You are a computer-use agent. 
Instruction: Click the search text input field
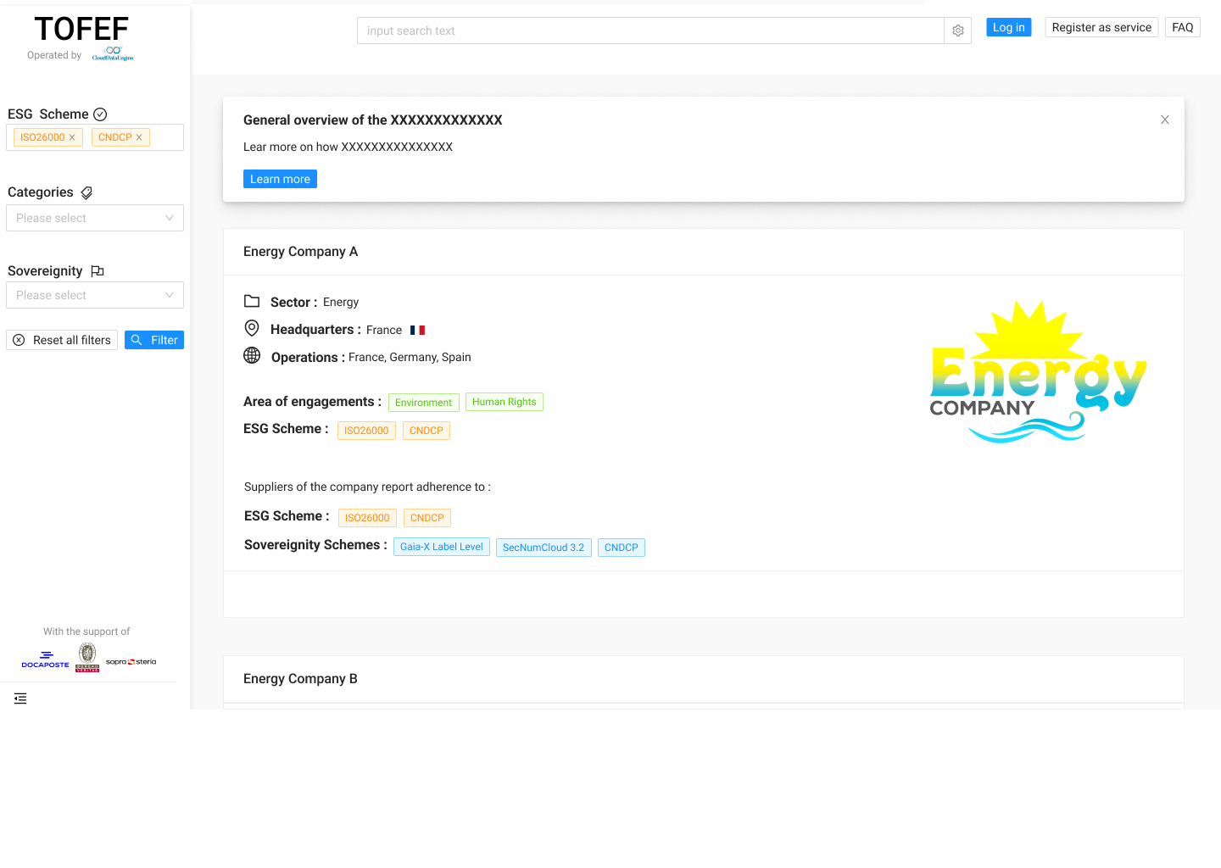650,31
